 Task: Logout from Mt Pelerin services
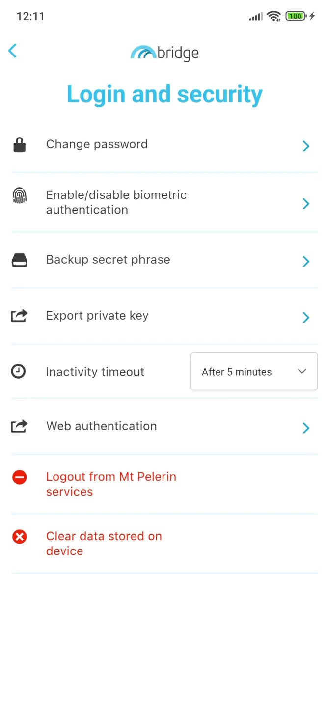(111, 484)
